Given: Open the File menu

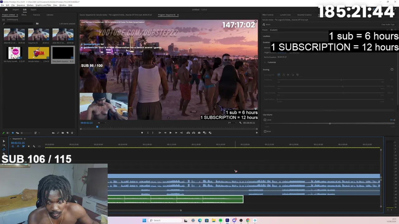Looking at the screenshot, I should point(2,5).
